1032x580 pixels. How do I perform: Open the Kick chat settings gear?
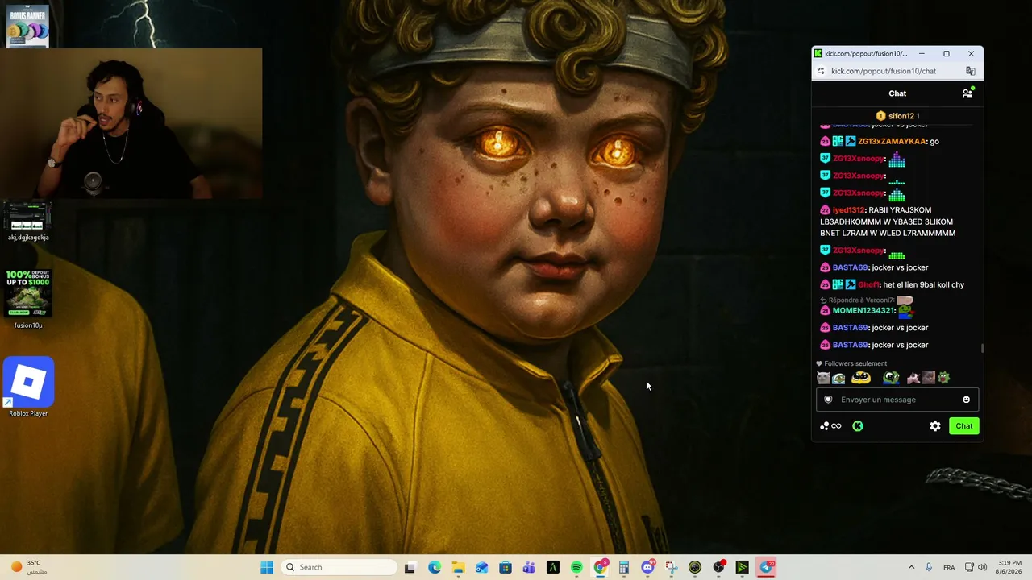click(x=935, y=426)
